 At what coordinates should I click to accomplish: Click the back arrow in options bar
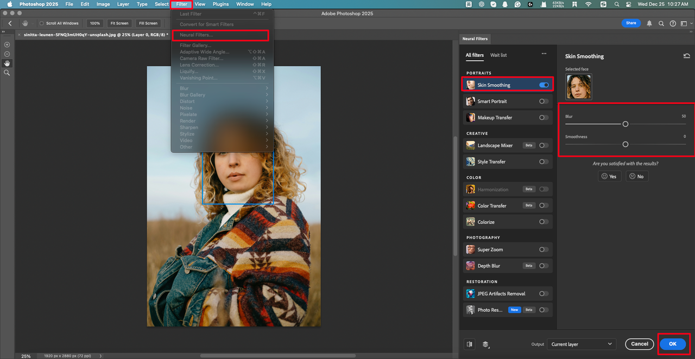tap(10, 23)
